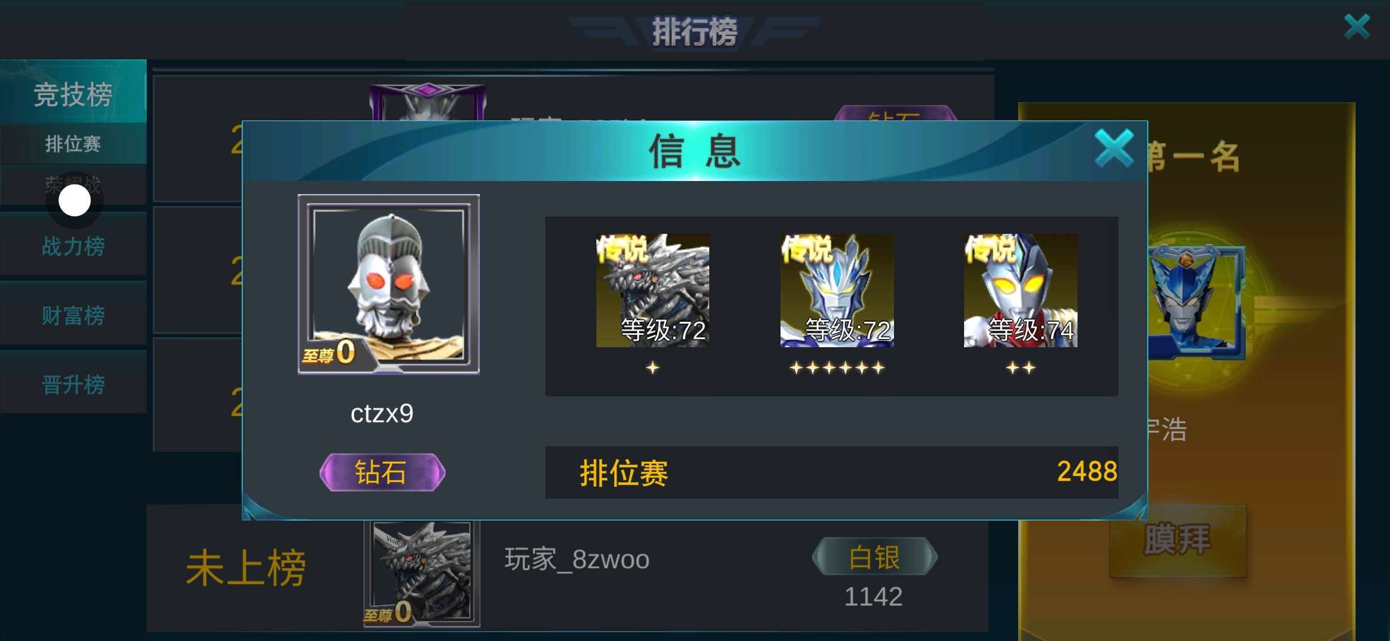The image size is (1390, 641).
Task: Click the 膜拜 worship button
Action: tap(1177, 540)
